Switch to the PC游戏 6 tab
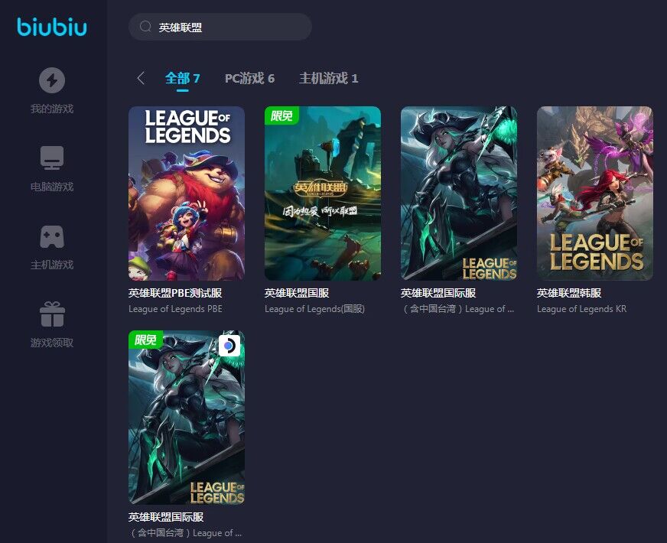This screenshot has width=667, height=543. point(249,78)
